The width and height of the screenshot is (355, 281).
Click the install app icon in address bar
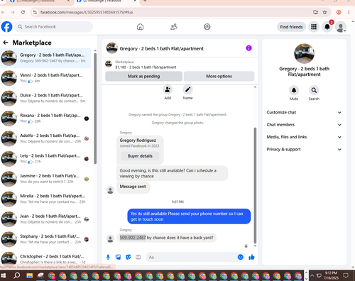[315, 12]
